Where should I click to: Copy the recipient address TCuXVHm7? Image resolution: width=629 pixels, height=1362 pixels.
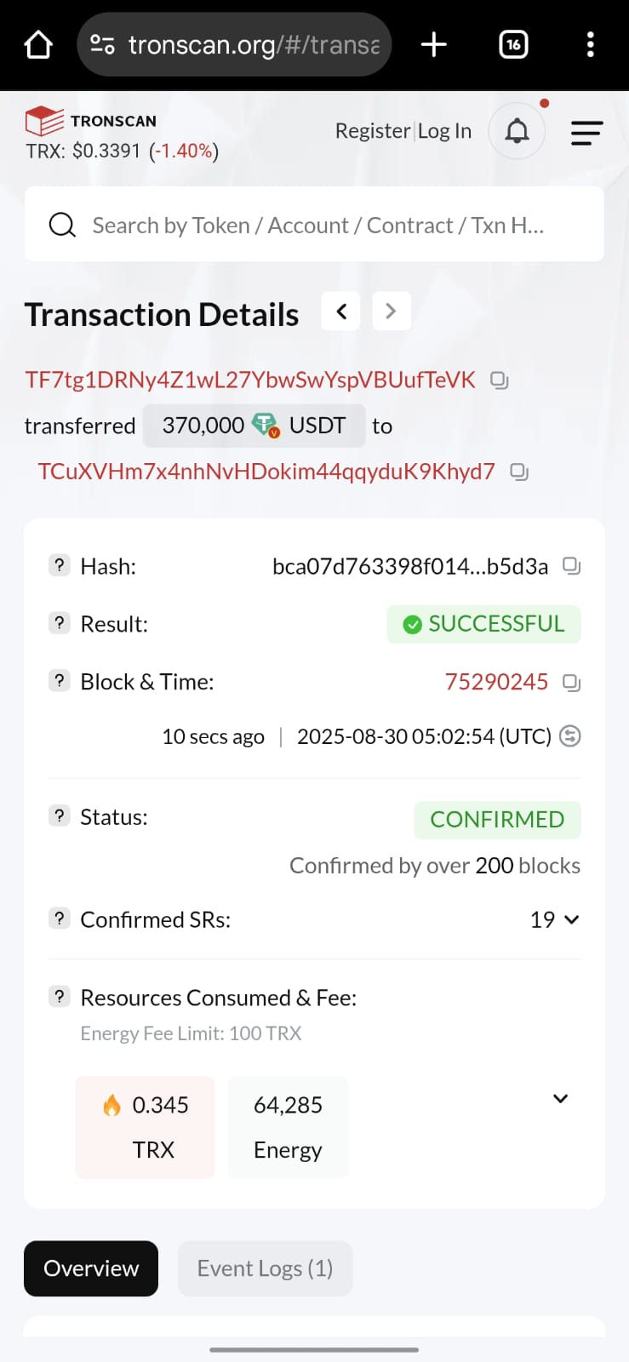pos(518,472)
